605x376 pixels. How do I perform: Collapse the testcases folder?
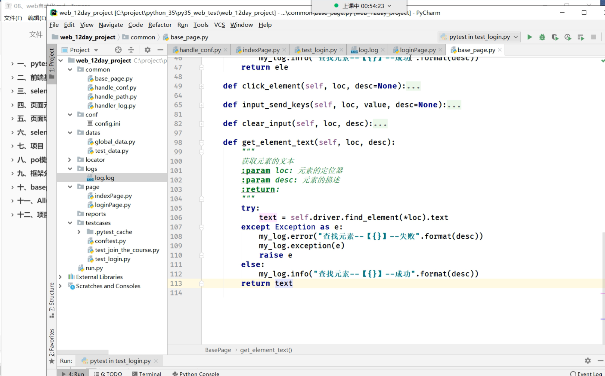[70, 223]
